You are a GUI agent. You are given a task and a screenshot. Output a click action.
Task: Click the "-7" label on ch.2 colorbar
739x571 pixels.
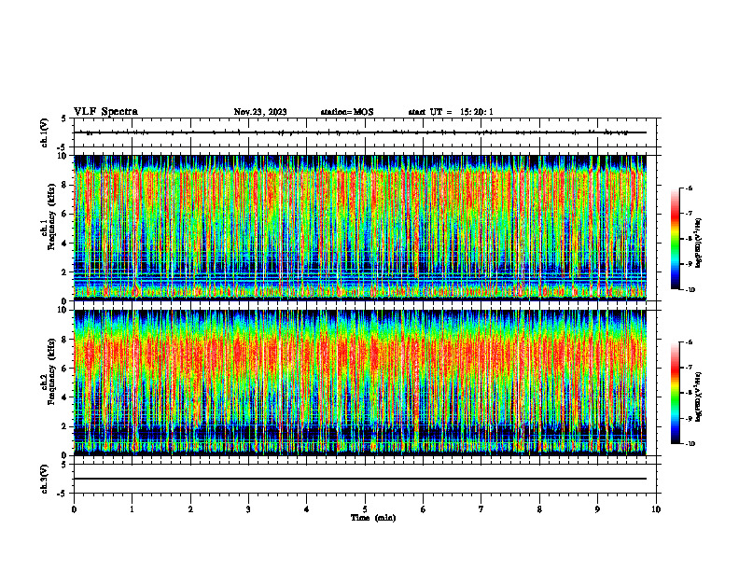point(689,367)
